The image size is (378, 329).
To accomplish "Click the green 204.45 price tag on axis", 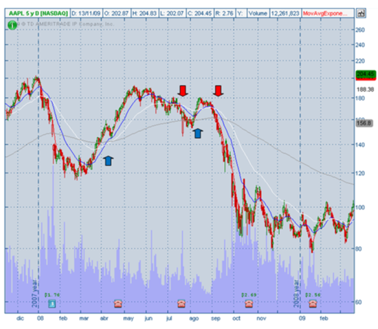I will pyautogui.click(x=366, y=74).
